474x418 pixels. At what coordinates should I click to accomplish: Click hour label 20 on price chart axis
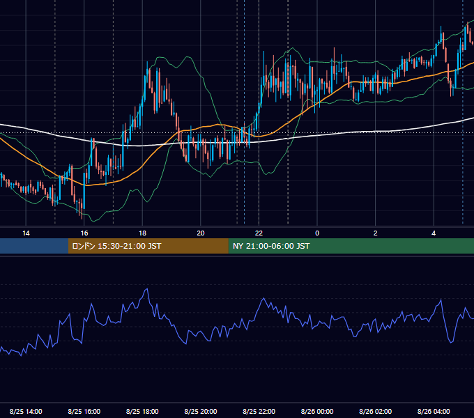201,233
